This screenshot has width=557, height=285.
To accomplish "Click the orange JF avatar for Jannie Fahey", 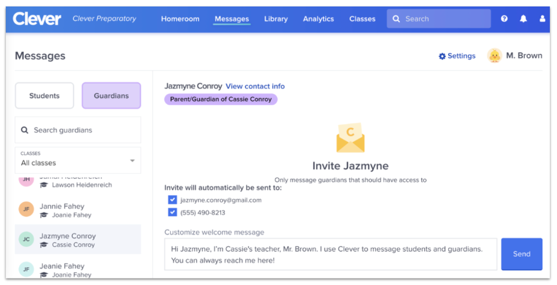I will [26, 210].
